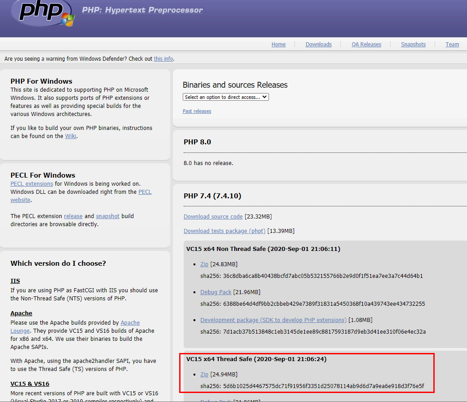Viewport: 467px width, 402px height.
Task: Open the Snapshots navigation item
Action: click(x=413, y=44)
